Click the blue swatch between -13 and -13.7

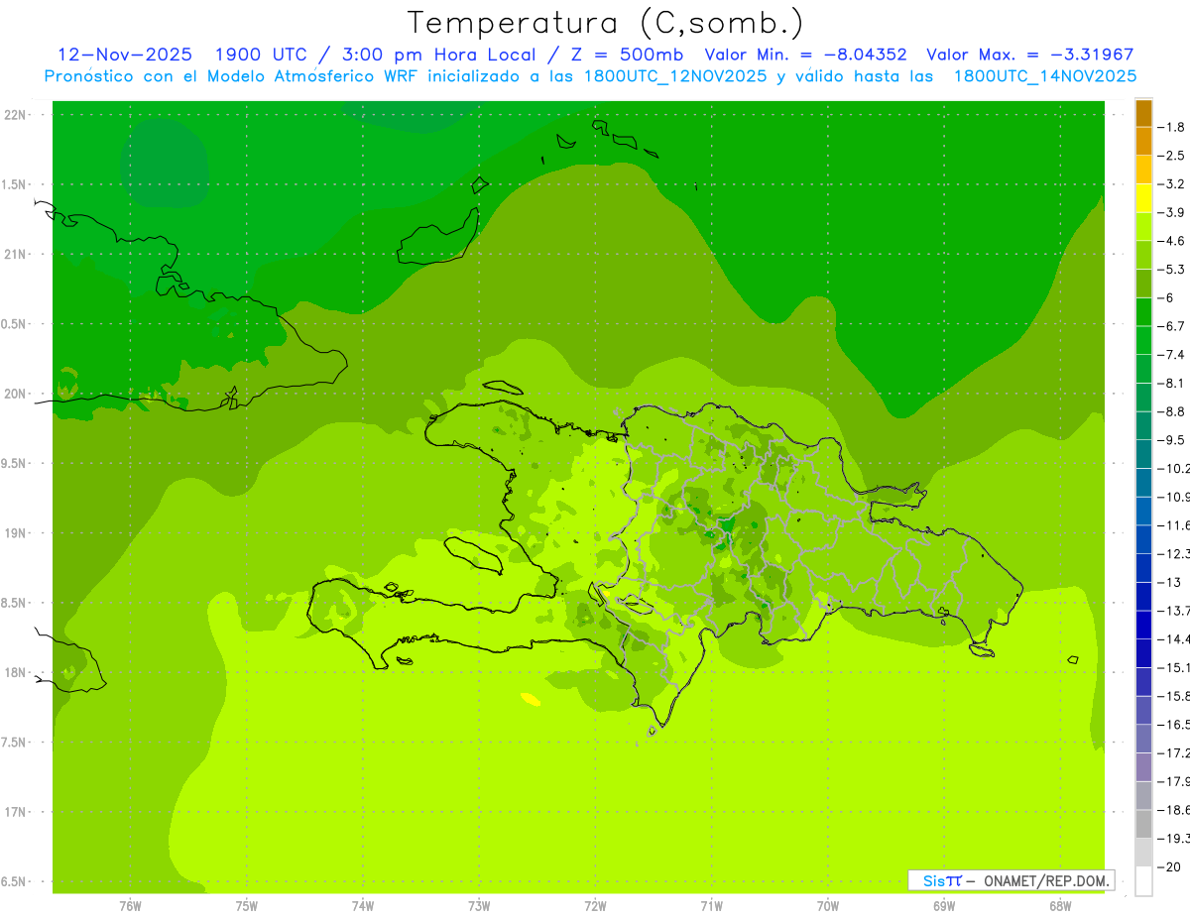click(1143, 596)
